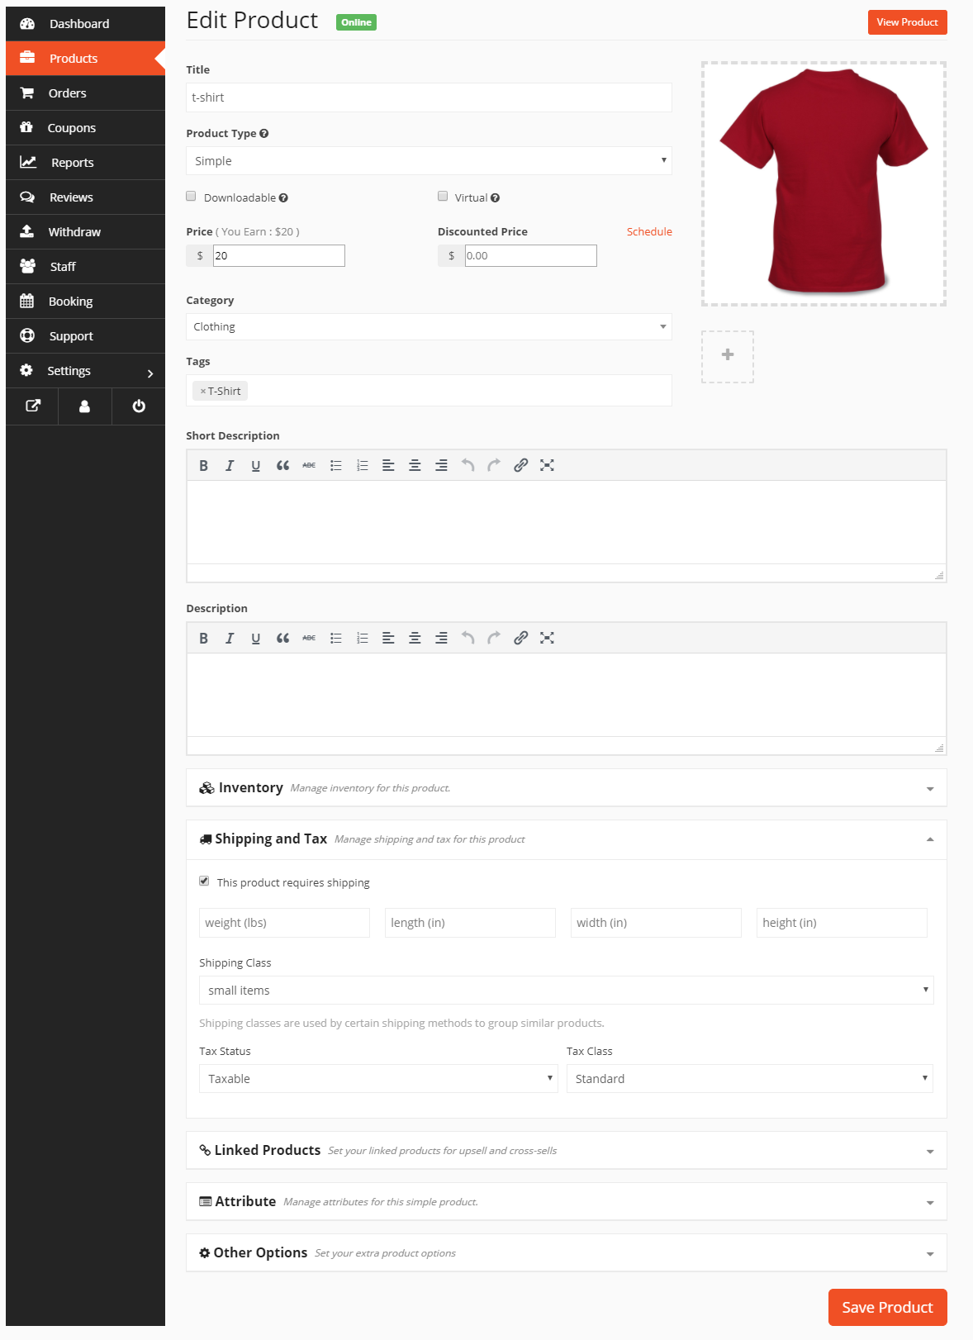The image size is (973, 1340).
Task: Open the Product Type dropdown
Action: pyautogui.click(x=429, y=161)
